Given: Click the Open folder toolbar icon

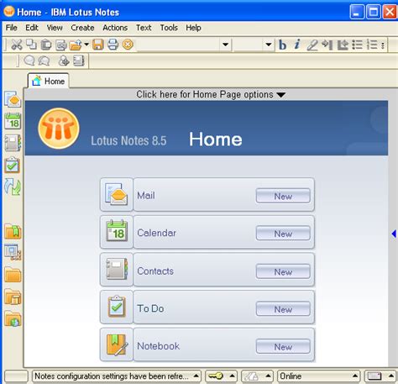Looking at the screenshot, I should (76, 45).
